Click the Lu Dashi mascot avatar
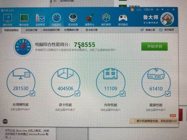187x140 pixels. click(167, 19)
